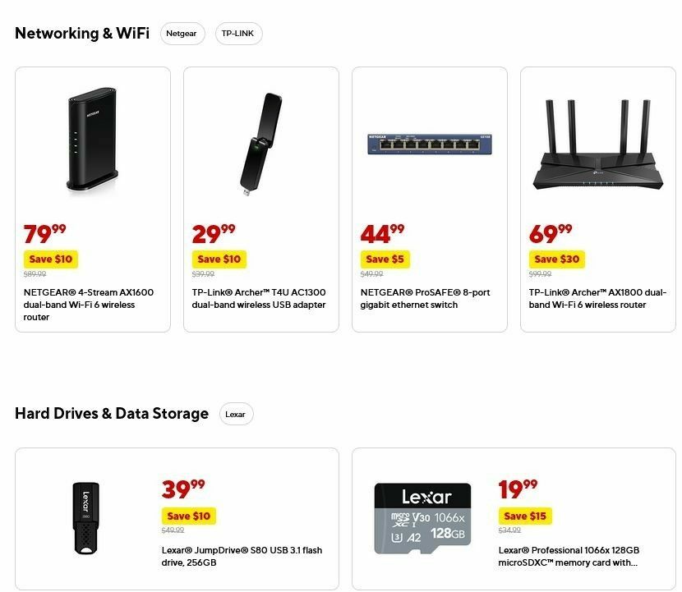682x592 pixels.
Task: Click the NETGEAR AX1600 router product image
Action: pos(92,140)
